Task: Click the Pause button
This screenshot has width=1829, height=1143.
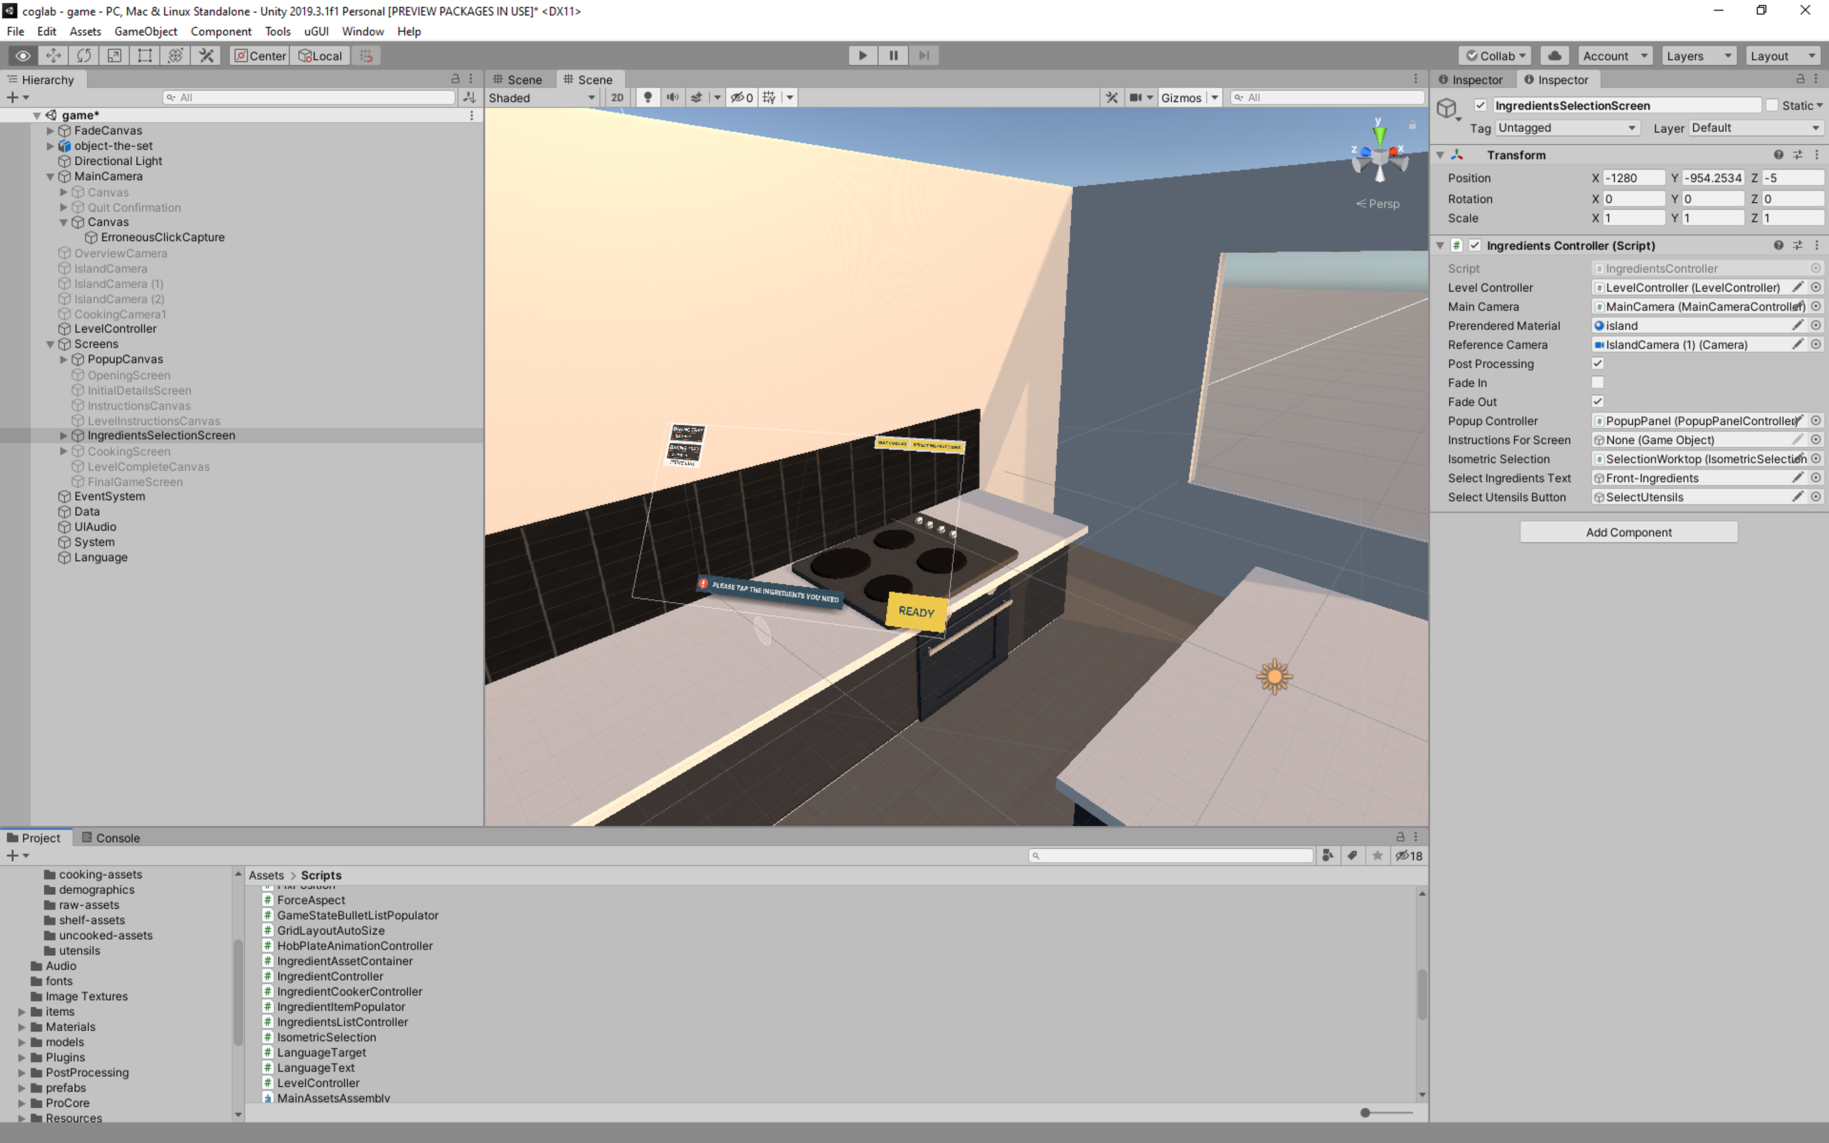Action: pos(893,55)
